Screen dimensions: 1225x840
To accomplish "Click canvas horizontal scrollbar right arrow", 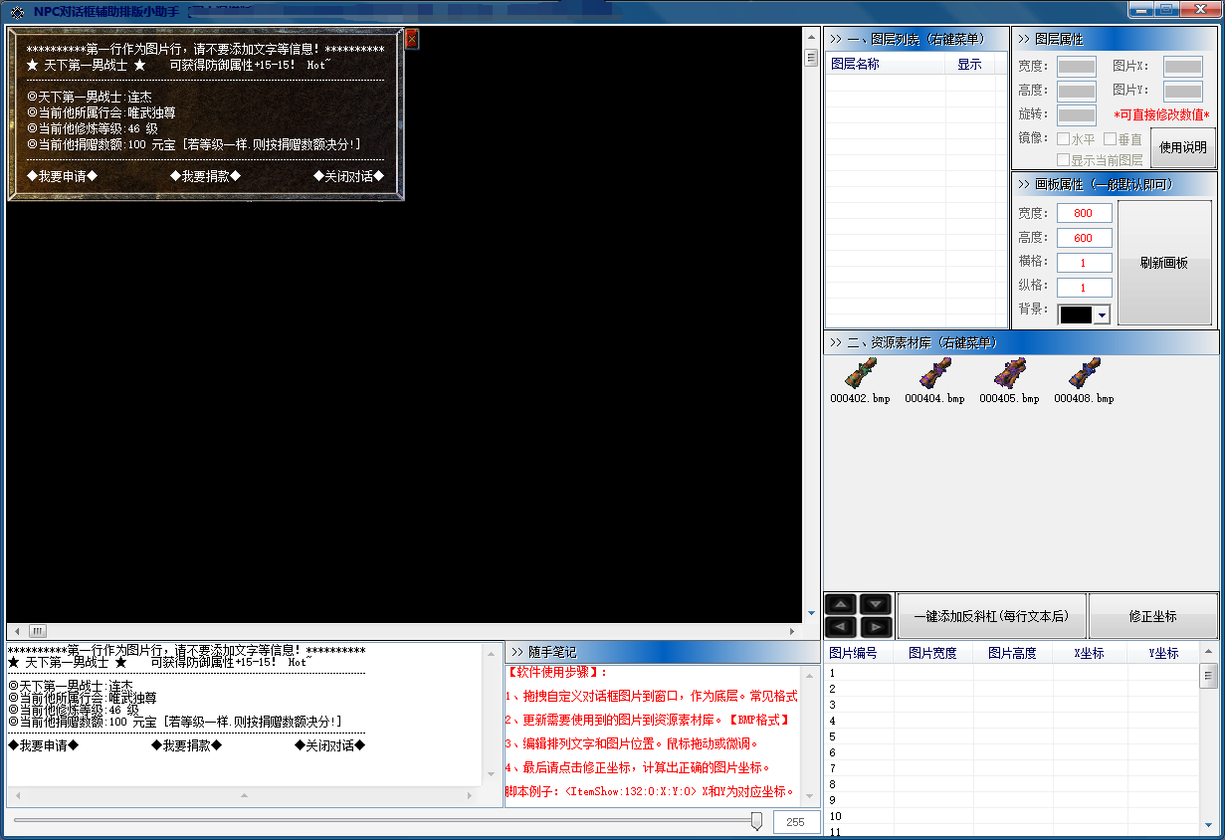I will coord(792,631).
